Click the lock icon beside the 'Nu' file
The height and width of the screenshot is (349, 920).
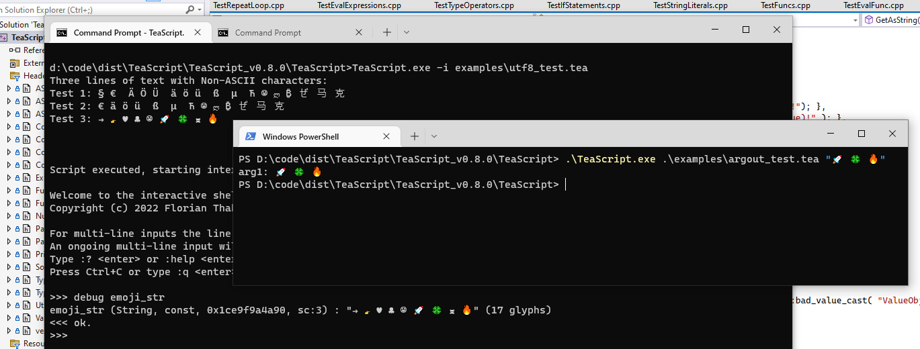(x=17, y=216)
